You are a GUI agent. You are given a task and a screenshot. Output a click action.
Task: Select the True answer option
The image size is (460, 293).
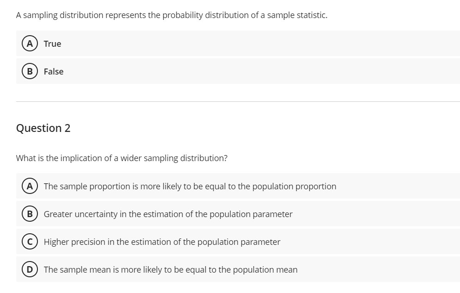pos(52,44)
